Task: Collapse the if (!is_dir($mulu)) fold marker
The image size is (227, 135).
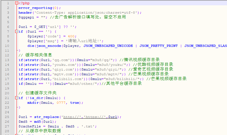Action: coord(17,98)
